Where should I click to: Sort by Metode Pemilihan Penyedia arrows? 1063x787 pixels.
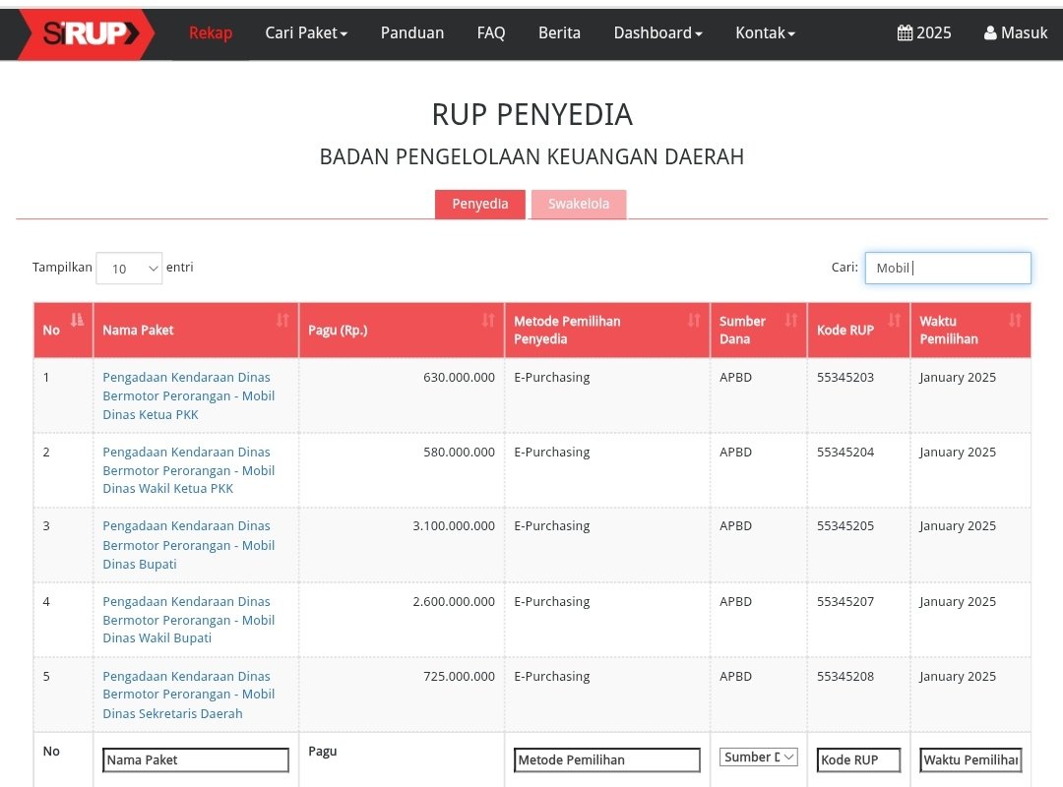(x=694, y=320)
